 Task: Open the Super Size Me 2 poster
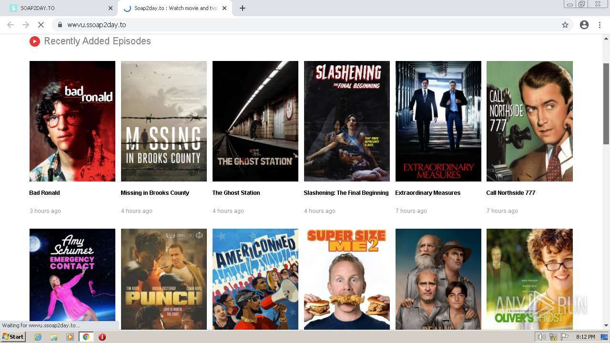[347, 279]
